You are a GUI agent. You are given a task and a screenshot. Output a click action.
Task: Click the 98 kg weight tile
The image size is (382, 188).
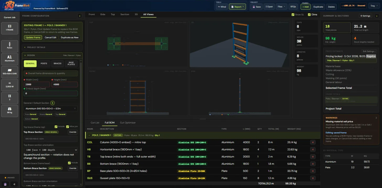point(9,111)
